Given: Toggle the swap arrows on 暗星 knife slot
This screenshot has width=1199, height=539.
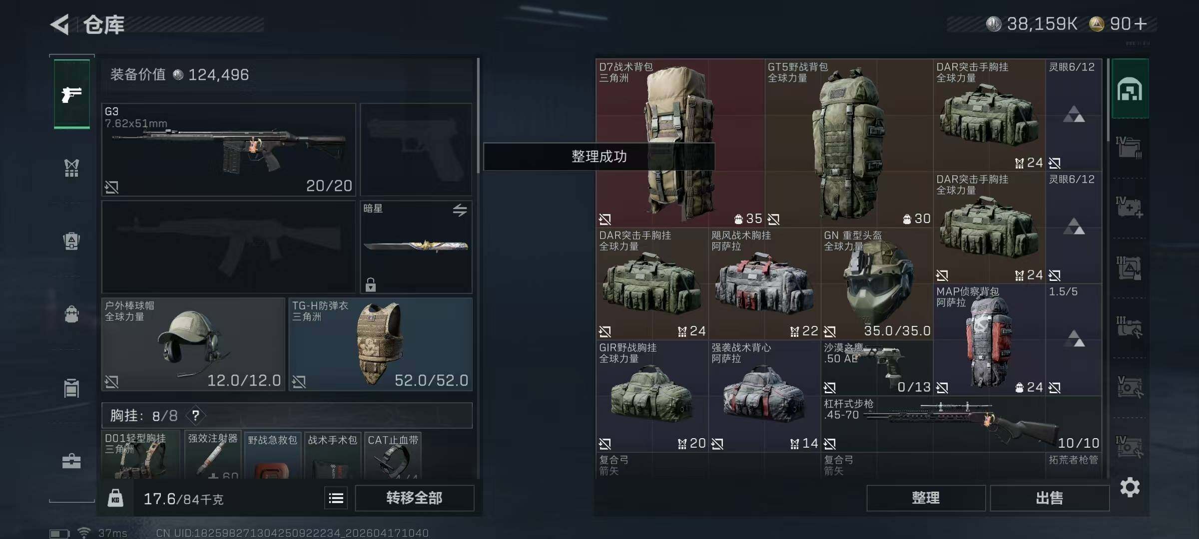Looking at the screenshot, I should tap(460, 210).
